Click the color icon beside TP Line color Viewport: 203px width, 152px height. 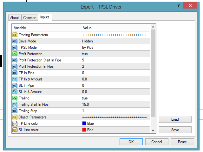tap(15, 123)
